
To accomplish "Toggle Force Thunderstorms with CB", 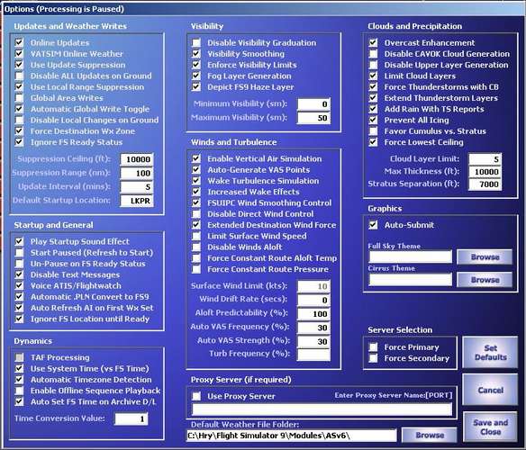I will (373, 86).
